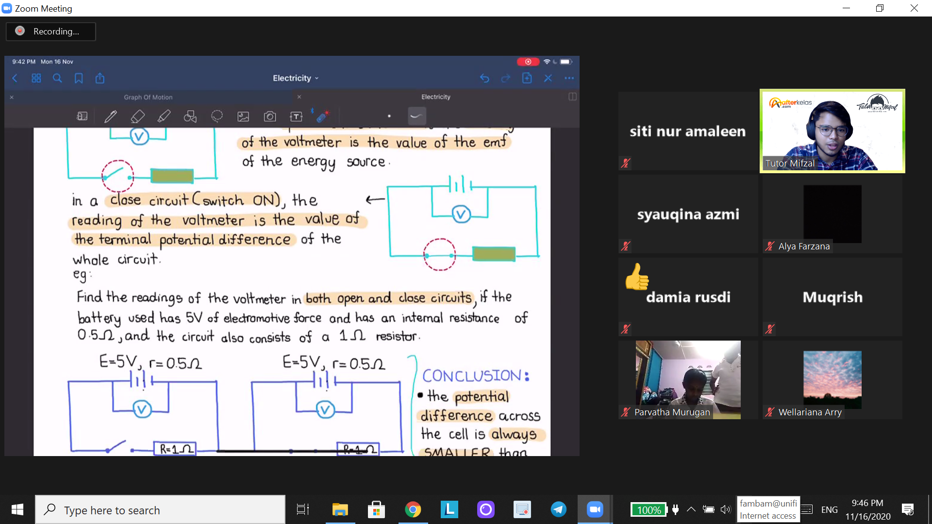Toggle the bookmark icon for this page

[79, 78]
